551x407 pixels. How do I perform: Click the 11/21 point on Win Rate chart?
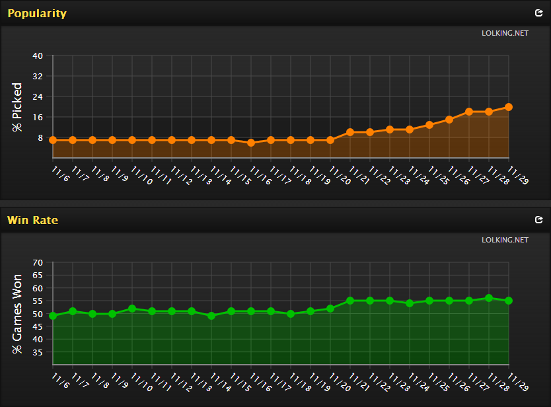[x=350, y=301]
